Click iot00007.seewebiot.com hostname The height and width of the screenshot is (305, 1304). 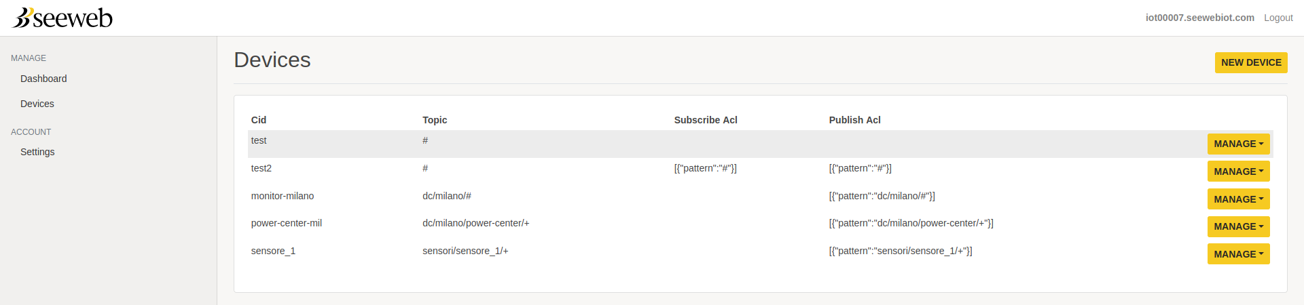pos(1199,18)
